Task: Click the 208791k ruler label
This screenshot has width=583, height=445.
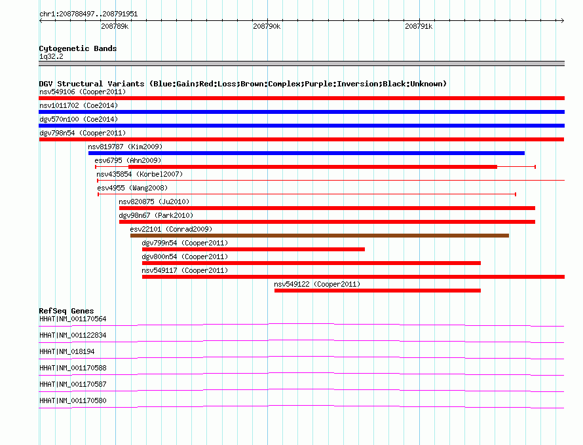Action: point(419,26)
